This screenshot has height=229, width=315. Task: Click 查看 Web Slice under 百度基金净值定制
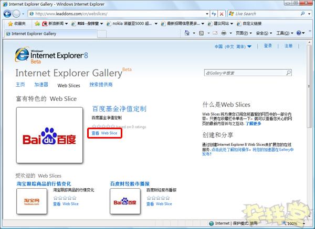[104, 133]
